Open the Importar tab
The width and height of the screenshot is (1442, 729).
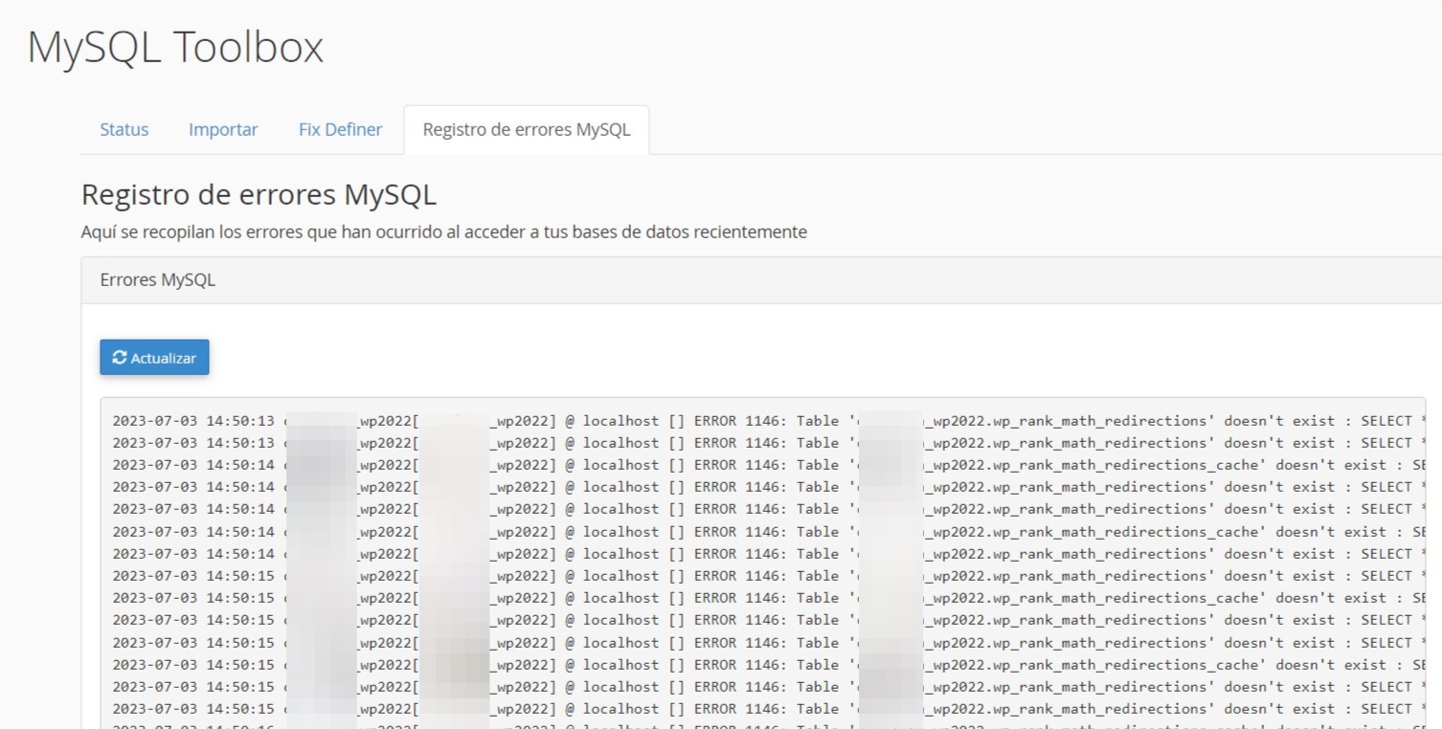point(223,129)
